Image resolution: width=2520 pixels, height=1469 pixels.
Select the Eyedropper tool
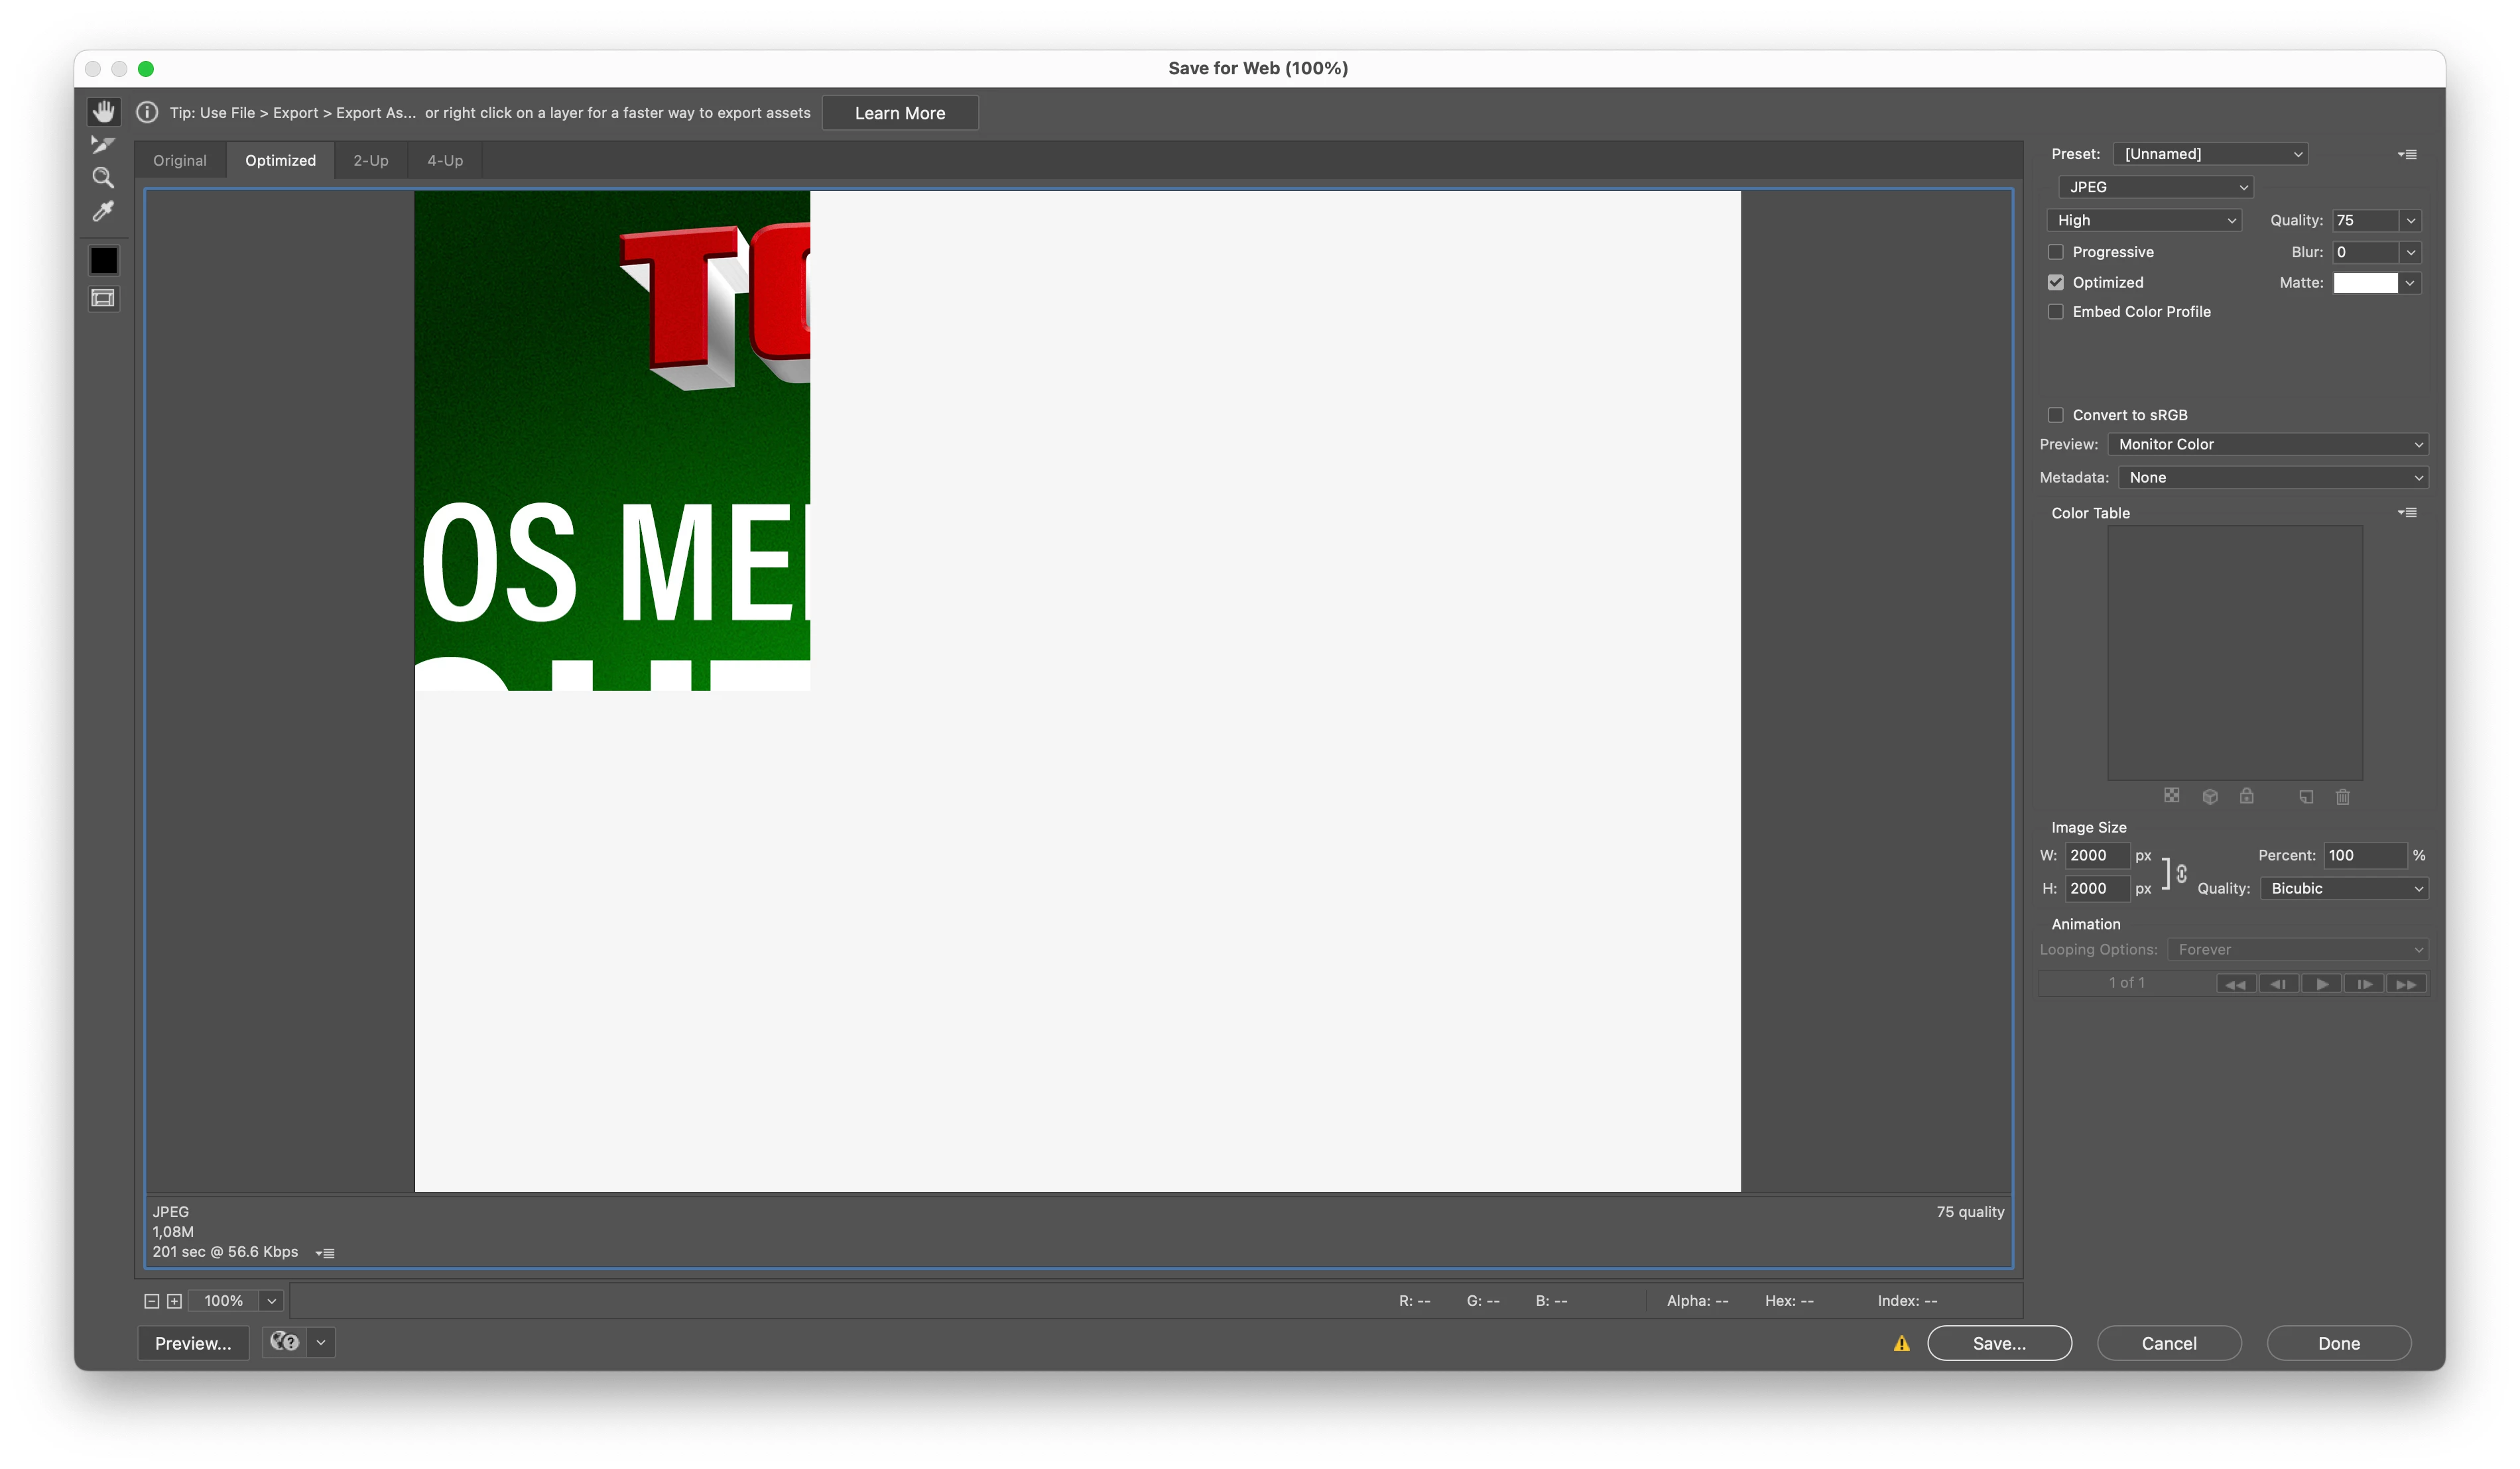point(103,212)
